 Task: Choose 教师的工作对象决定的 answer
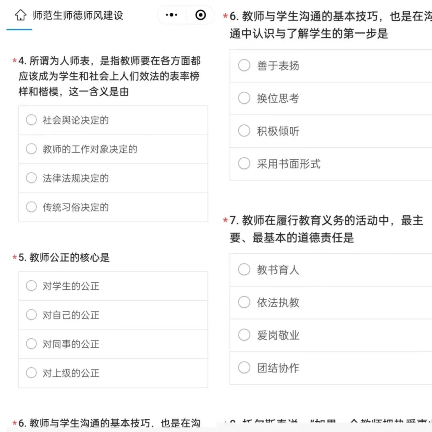point(32,149)
